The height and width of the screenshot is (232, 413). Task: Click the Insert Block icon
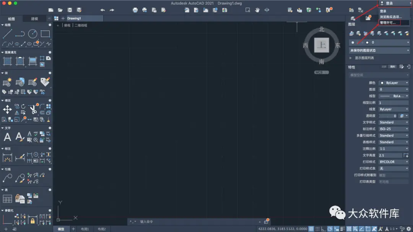[20, 82]
